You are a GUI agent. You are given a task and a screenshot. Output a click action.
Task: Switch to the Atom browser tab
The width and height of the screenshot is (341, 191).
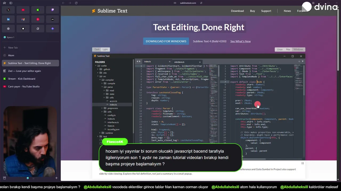point(30,55)
